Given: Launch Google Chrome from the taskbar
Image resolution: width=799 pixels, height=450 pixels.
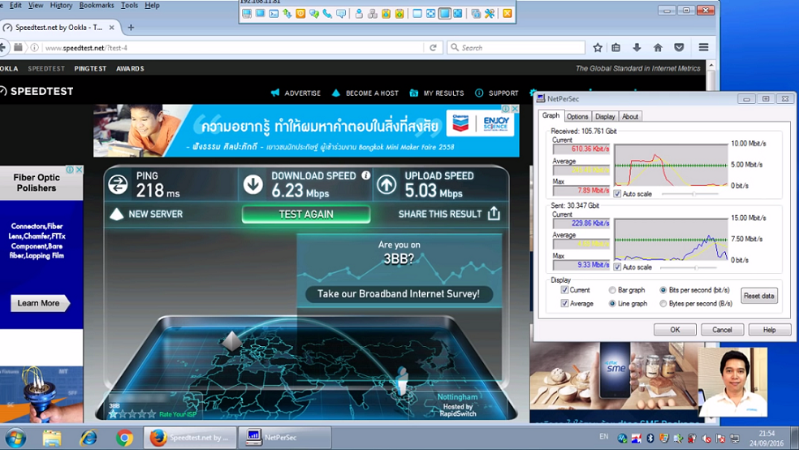Looking at the screenshot, I should pos(124,438).
